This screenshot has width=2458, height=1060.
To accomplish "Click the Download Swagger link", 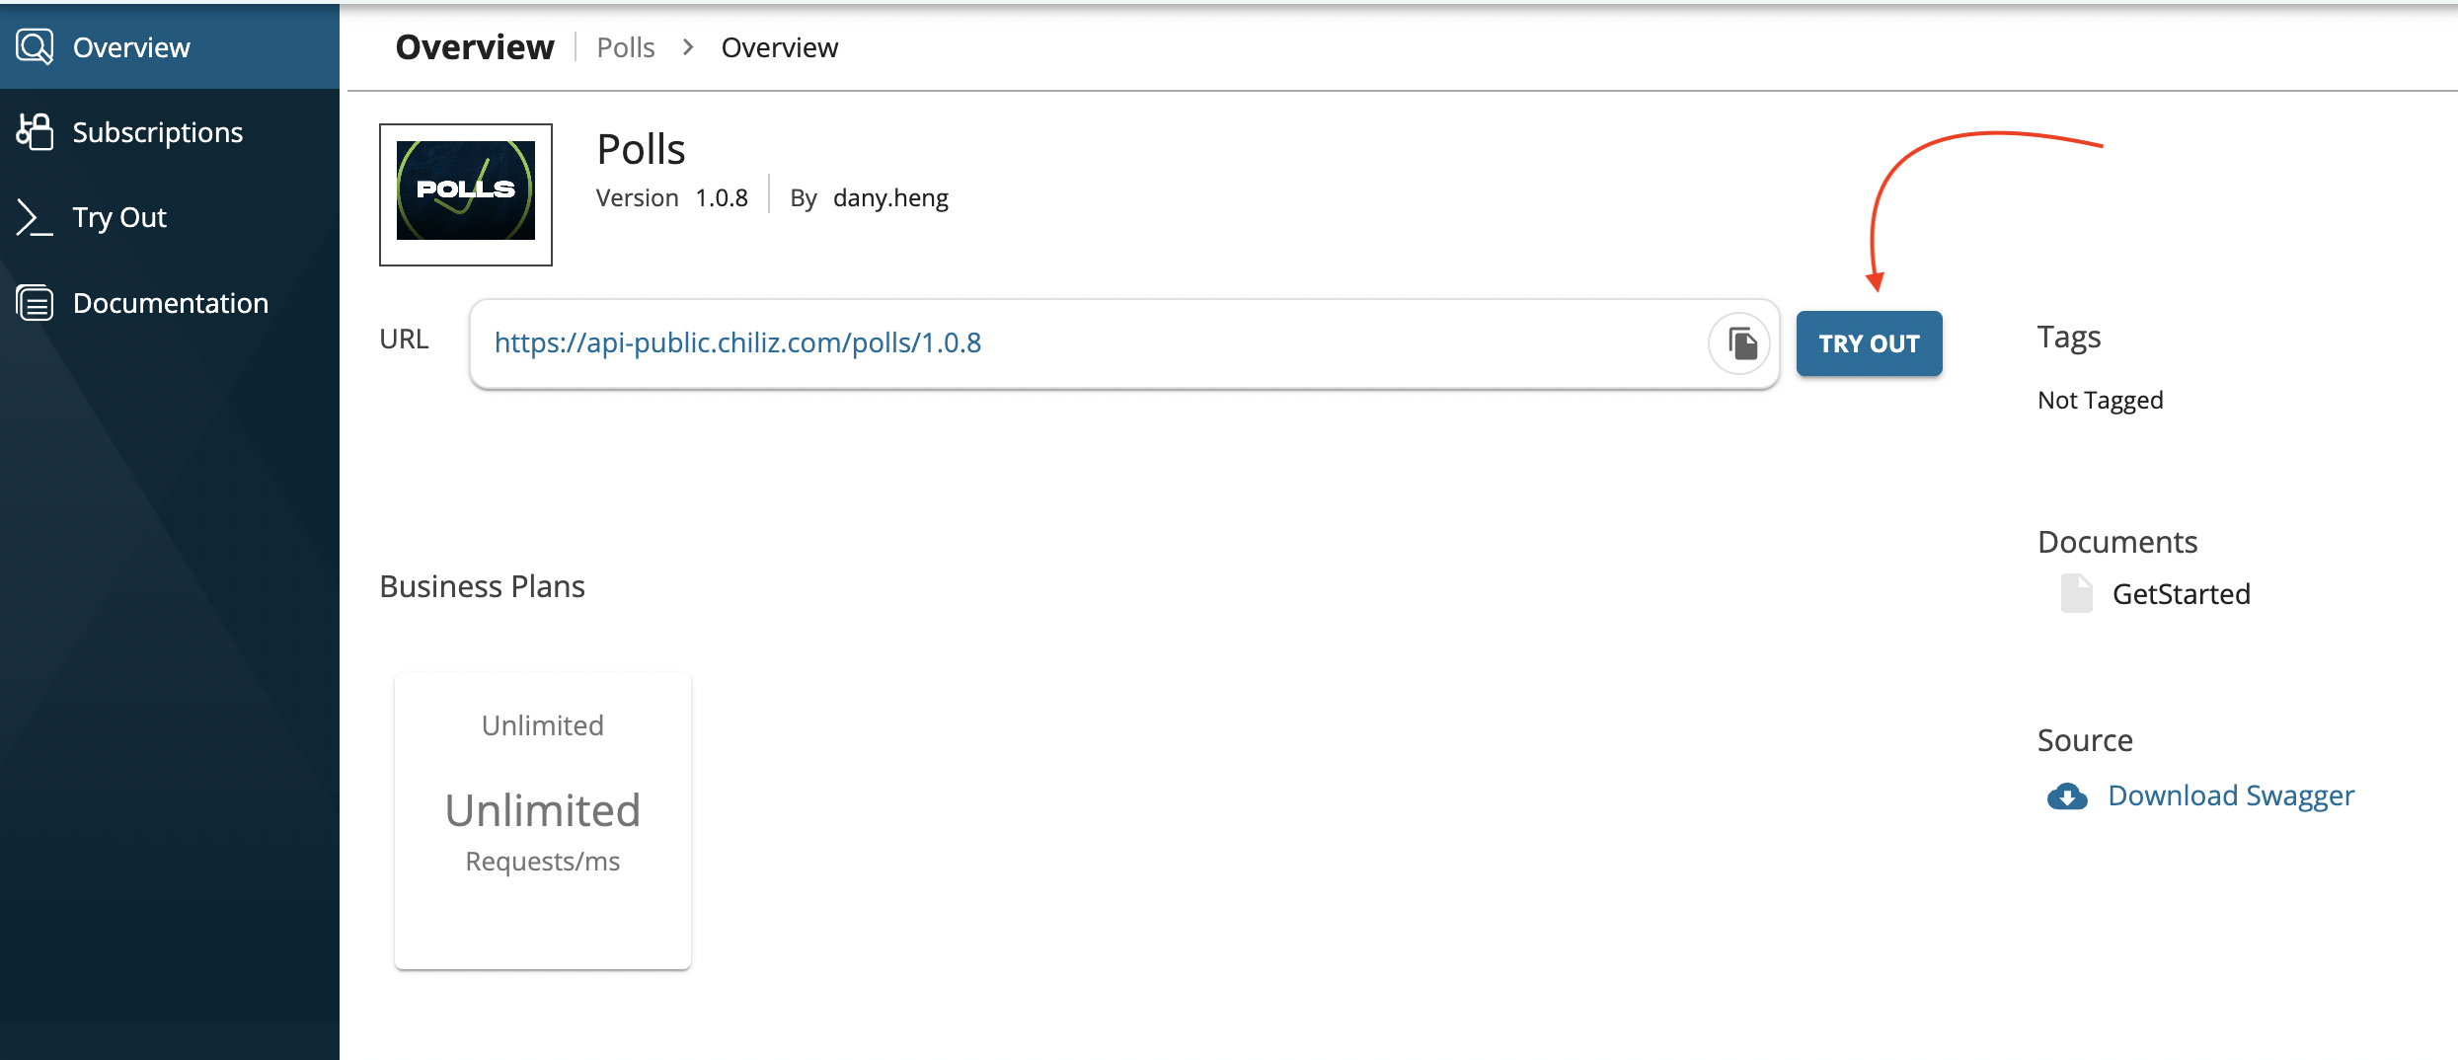I will coord(2231,795).
